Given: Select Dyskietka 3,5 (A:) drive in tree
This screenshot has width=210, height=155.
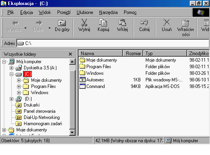Looking at the screenshot, I should click(40, 68).
